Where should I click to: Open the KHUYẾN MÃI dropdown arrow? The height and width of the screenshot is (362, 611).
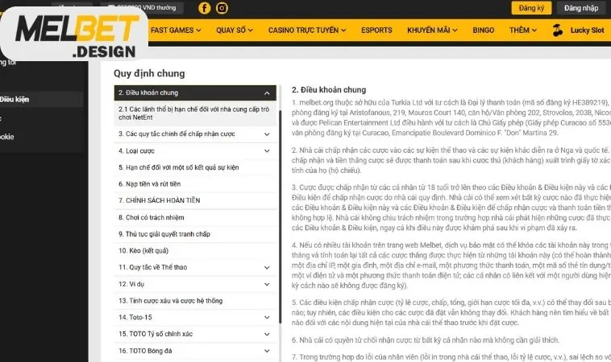[455, 31]
